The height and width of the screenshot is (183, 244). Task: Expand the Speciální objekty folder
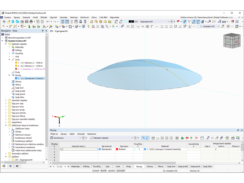tap(6, 100)
